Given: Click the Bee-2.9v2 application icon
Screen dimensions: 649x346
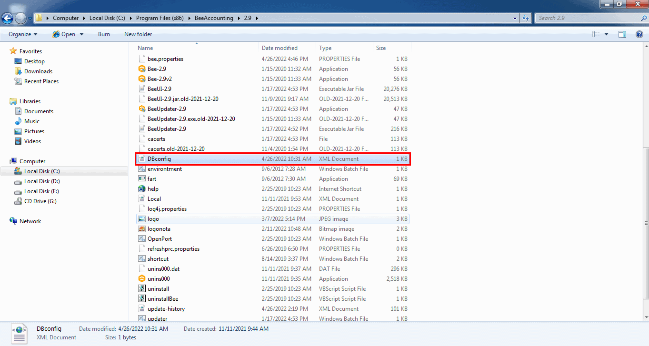Looking at the screenshot, I should pyautogui.click(x=141, y=79).
